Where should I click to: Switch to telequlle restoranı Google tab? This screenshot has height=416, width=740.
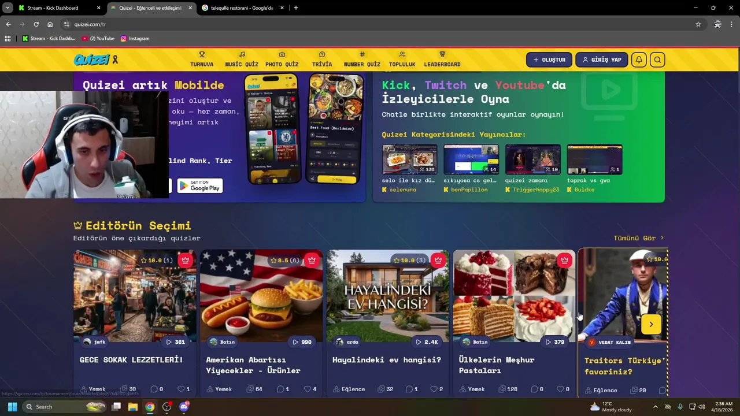point(242,8)
